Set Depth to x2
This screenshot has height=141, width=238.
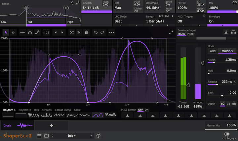pyautogui.click(x=222, y=104)
